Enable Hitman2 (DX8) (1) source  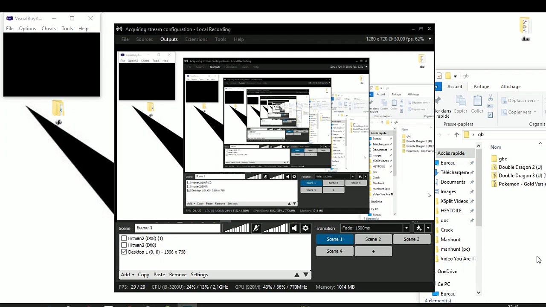pyautogui.click(x=124, y=238)
